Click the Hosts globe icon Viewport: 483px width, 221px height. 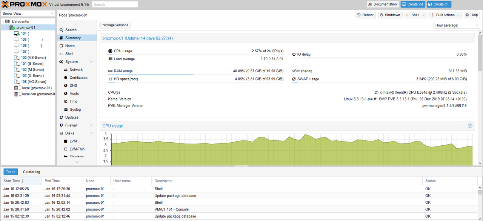(66, 93)
